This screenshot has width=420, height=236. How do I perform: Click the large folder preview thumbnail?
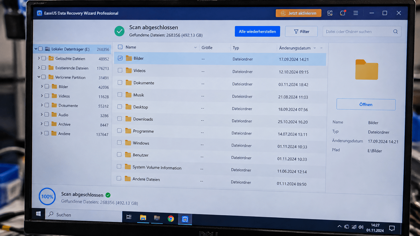[366, 70]
